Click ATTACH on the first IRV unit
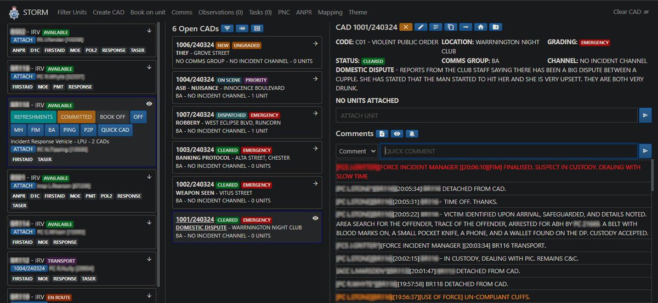658x303 pixels. (22, 40)
